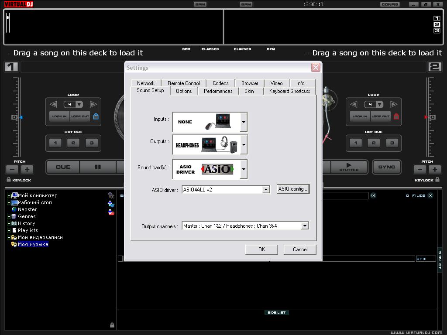Trigger hot cue 3 on deck 2
The image size is (447, 335).
(392, 143)
